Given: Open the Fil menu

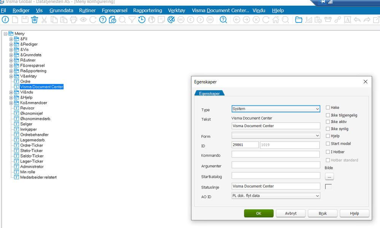Looking at the screenshot, I should click(x=3, y=10).
